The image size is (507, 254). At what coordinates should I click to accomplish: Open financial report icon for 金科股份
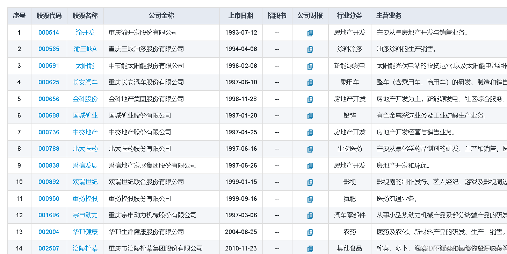pyautogui.click(x=310, y=99)
